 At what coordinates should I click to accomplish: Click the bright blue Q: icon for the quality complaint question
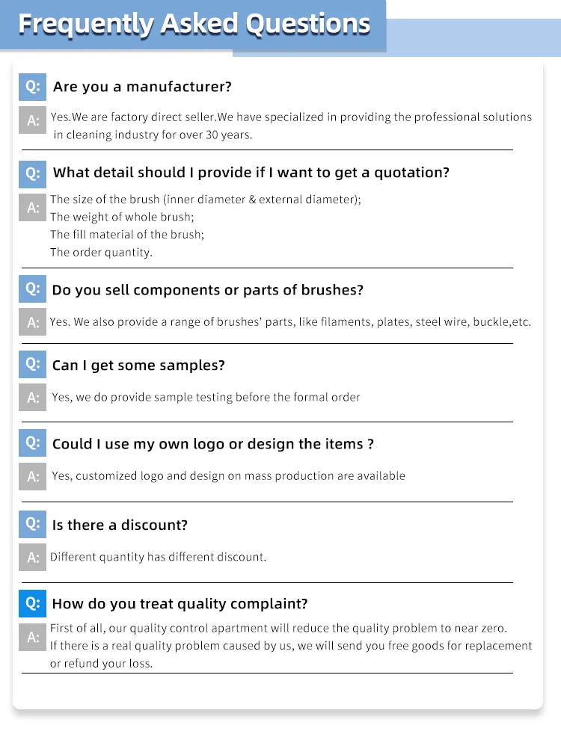32,602
